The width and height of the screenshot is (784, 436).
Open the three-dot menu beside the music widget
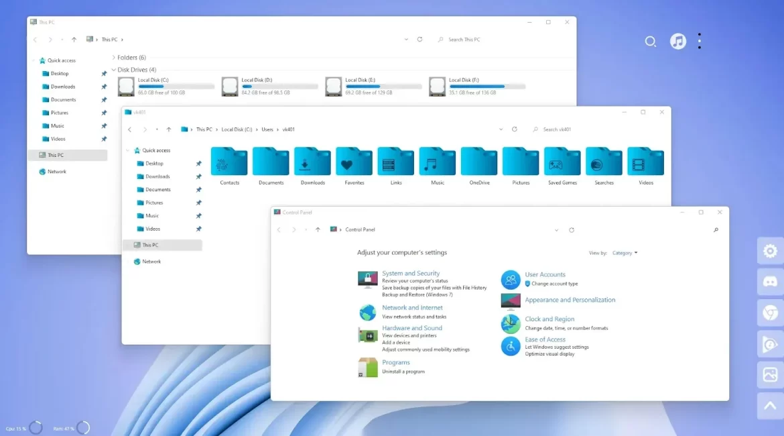[700, 41]
